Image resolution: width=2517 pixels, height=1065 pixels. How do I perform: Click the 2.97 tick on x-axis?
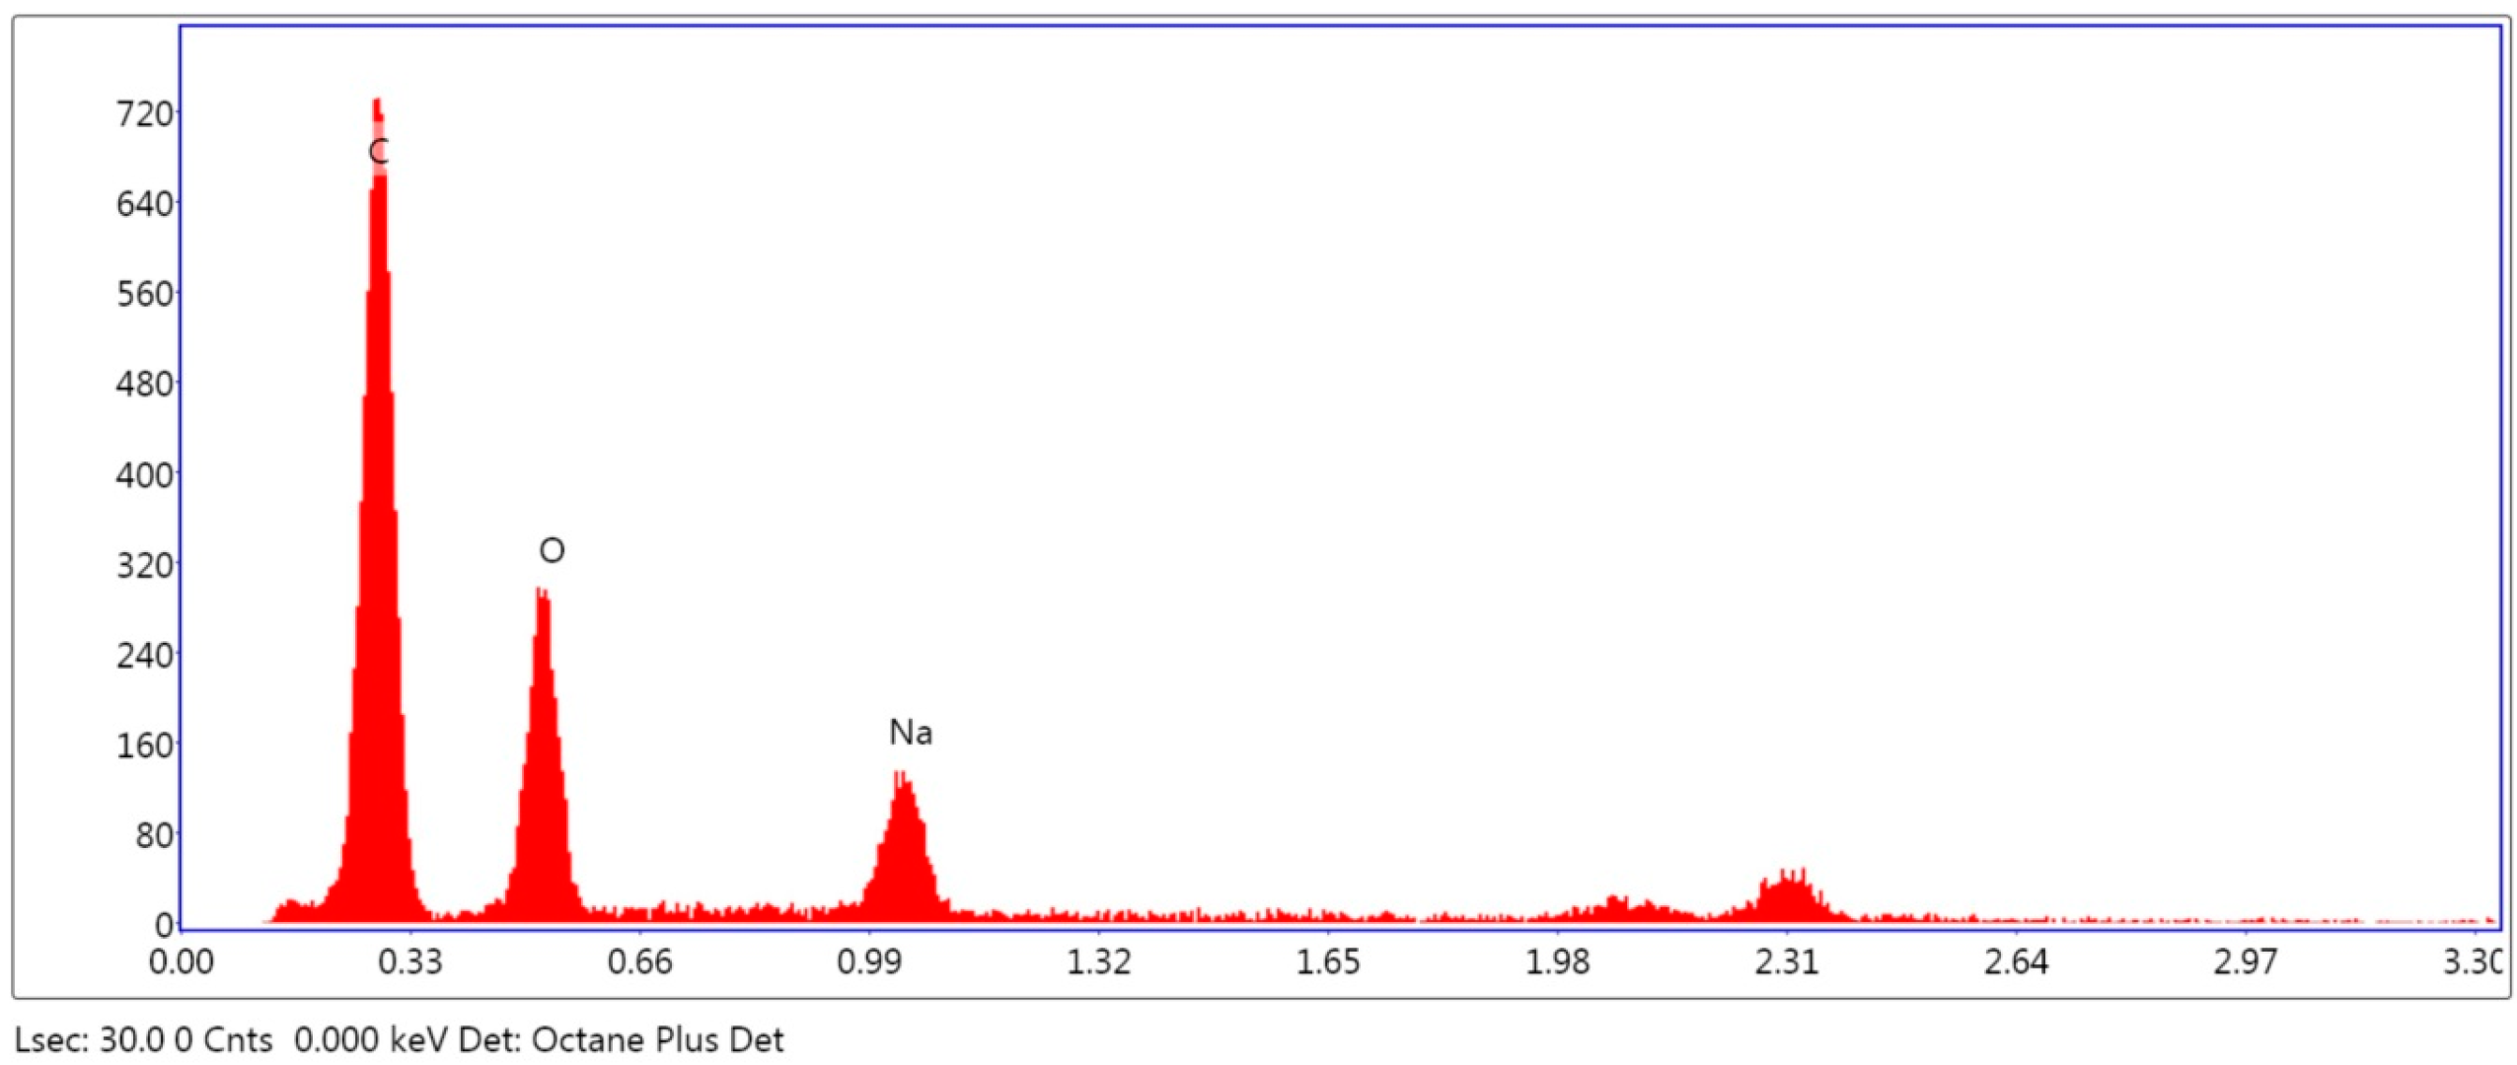pos(2244,961)
